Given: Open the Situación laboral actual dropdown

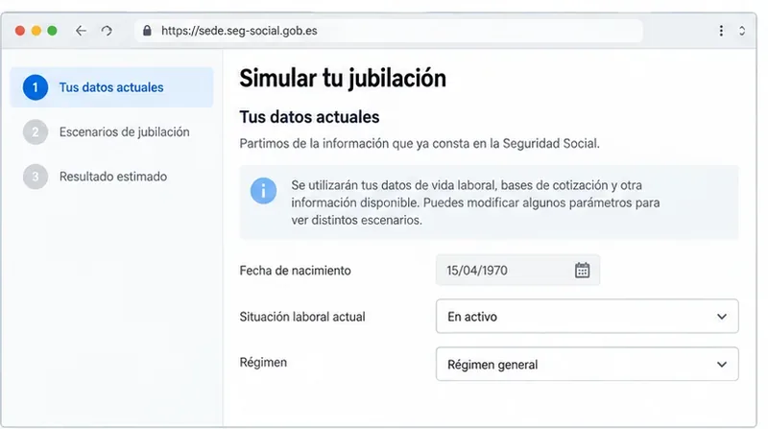Looking at the screenshot, I should [x=587, y=317].
